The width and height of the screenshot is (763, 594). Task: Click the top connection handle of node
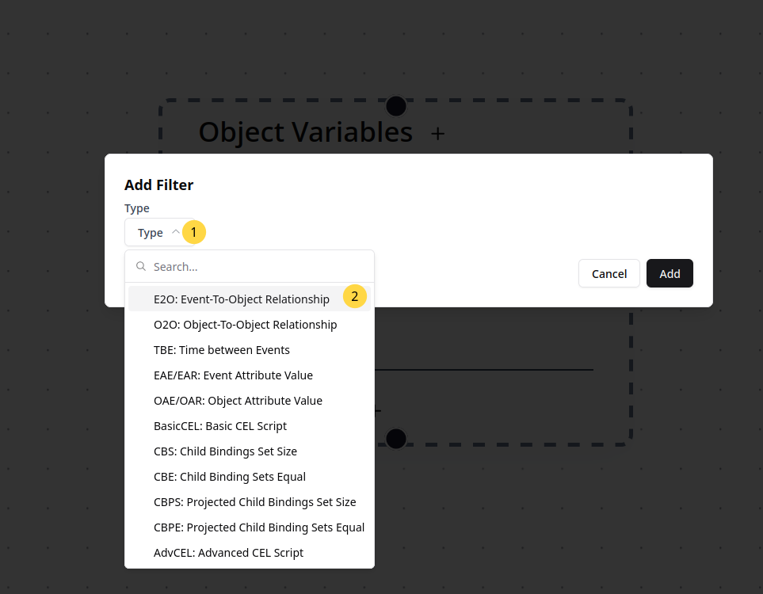tap(396, 105)
